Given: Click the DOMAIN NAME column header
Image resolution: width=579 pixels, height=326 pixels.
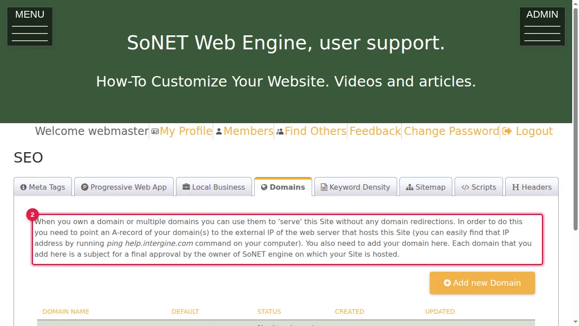Looking at the screenshot, I should pyautogui.click(x=66, y=312).
